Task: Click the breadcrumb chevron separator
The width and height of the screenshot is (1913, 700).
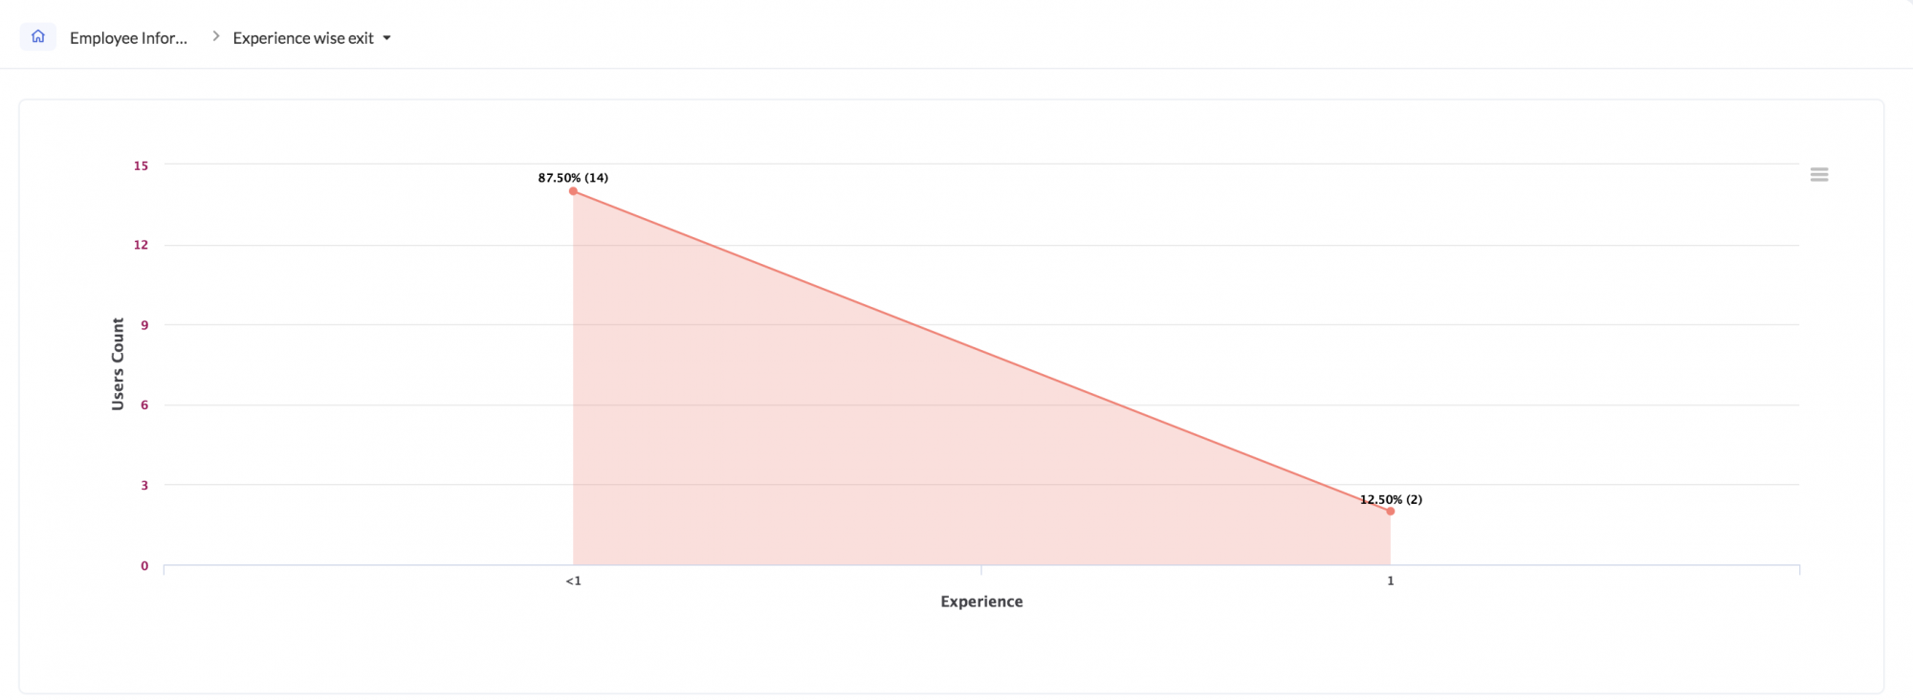Action: [215, 36]
